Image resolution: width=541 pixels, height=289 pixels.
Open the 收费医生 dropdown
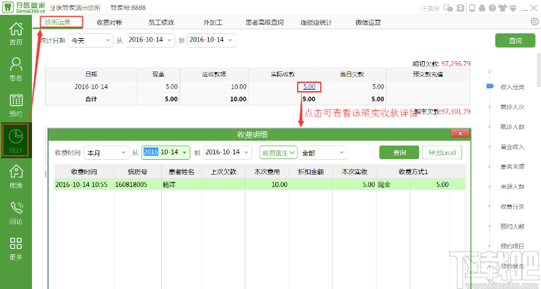(279, 152)
